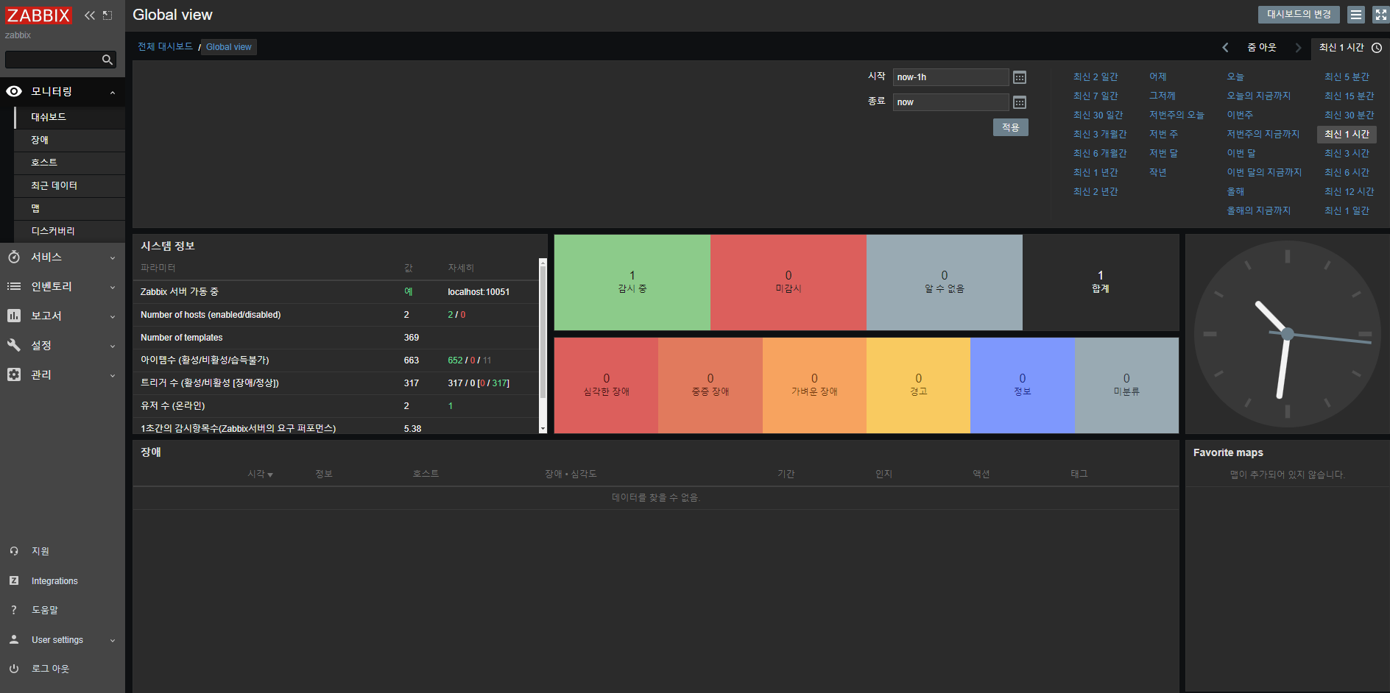Viewport: 1390px width, 693px height.
Task: Click the system info scrollbar down arrow
Action: [x=543, y=428]
